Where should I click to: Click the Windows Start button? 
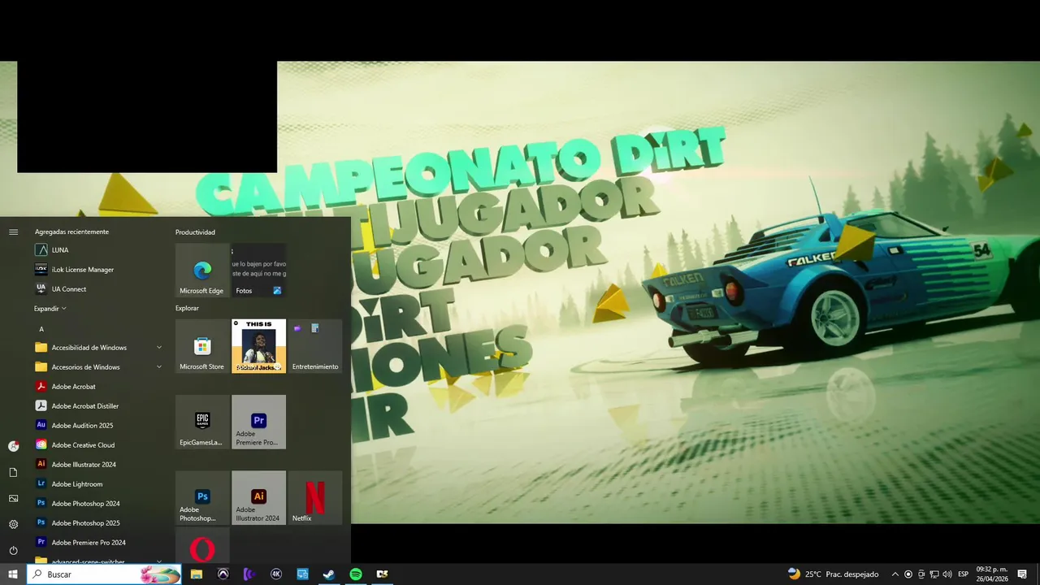(13, 574)
